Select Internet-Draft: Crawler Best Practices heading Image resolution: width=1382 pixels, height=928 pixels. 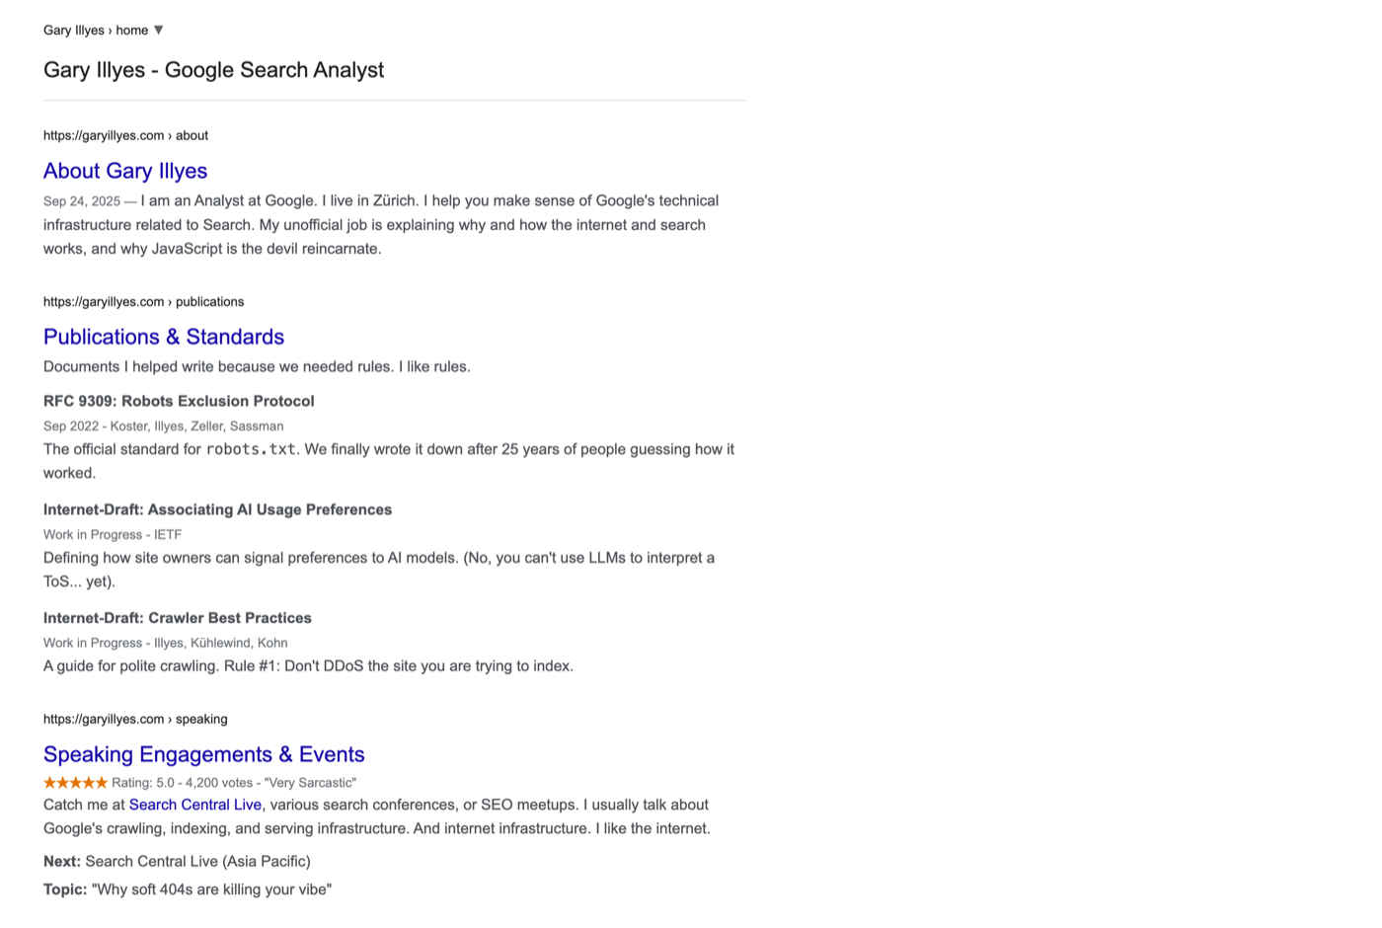pyautogui.click(x=178, y=618)
